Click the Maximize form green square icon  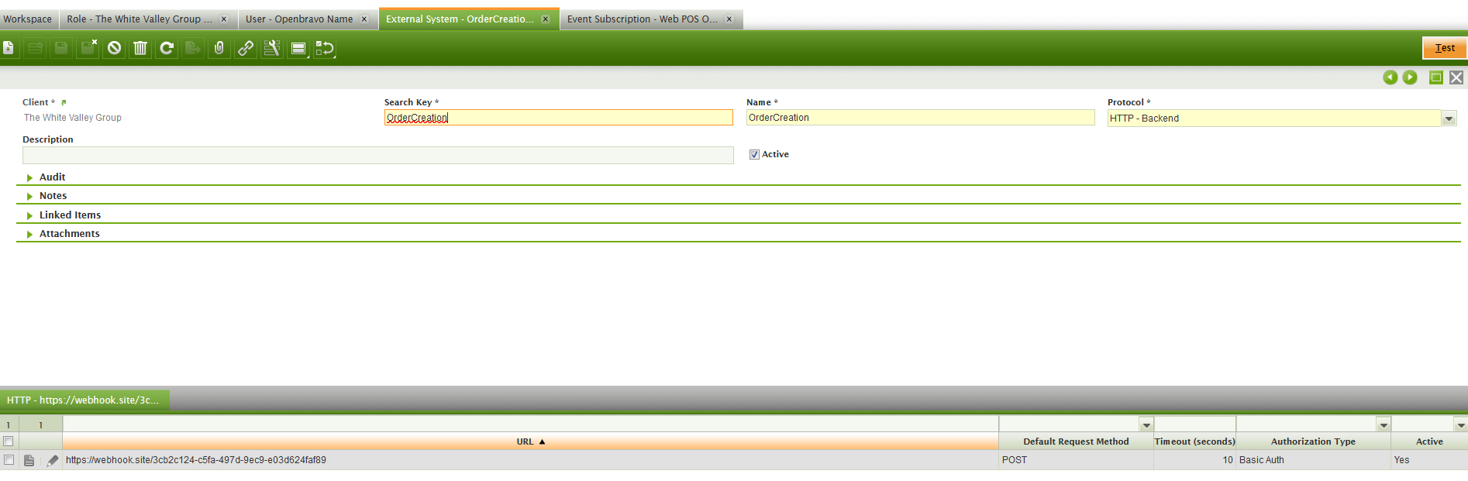pyautogui.click(x=1436, y=77)
